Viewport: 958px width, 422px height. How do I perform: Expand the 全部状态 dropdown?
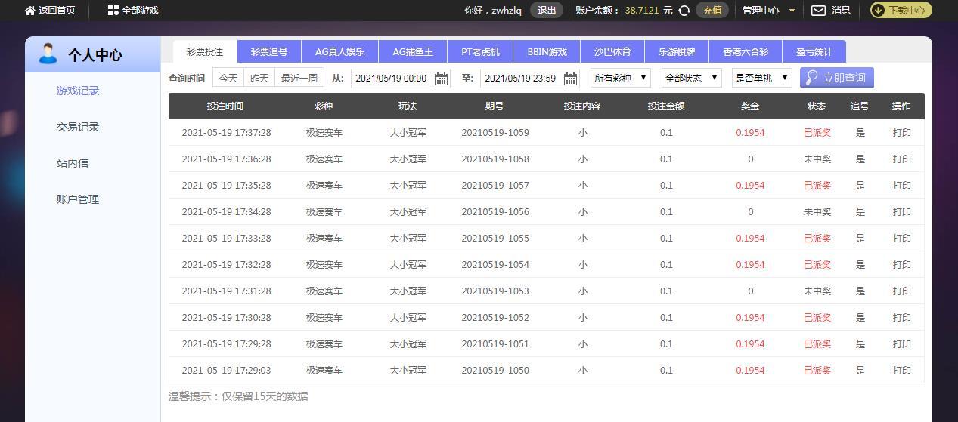(692, 78)
